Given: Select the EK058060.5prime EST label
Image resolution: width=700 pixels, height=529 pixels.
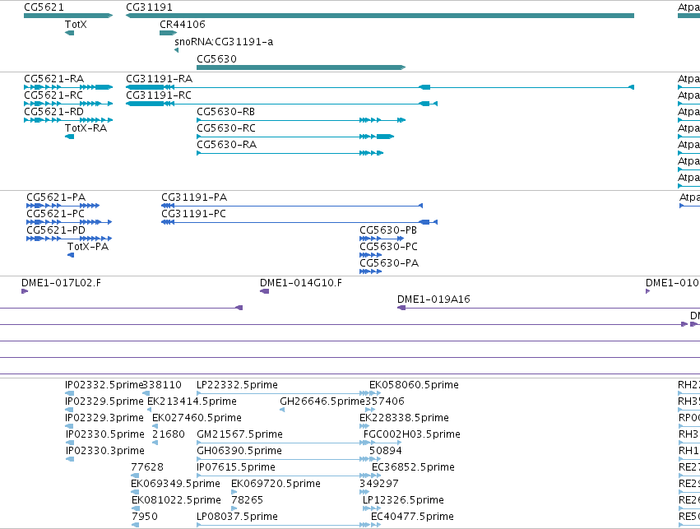Looking at the screenshot, I should [x=414, y=385].
